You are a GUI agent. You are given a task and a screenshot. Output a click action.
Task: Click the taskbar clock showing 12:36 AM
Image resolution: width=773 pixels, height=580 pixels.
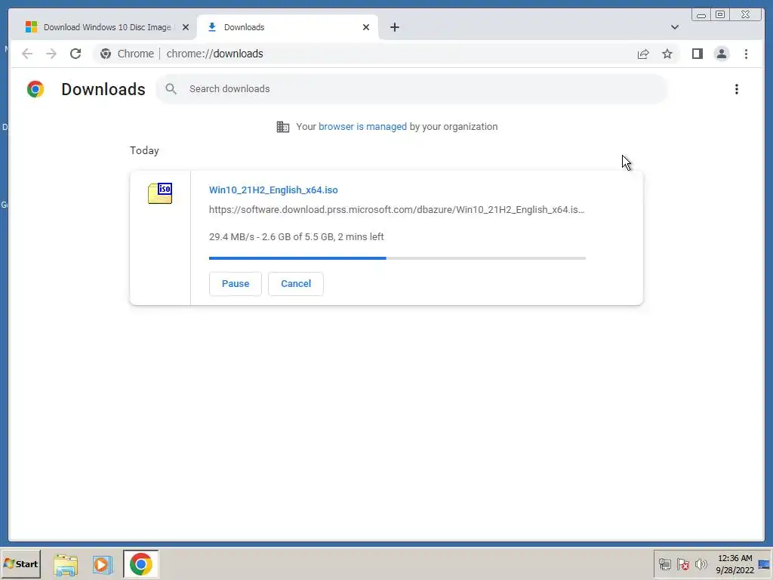tap(735, 564)
